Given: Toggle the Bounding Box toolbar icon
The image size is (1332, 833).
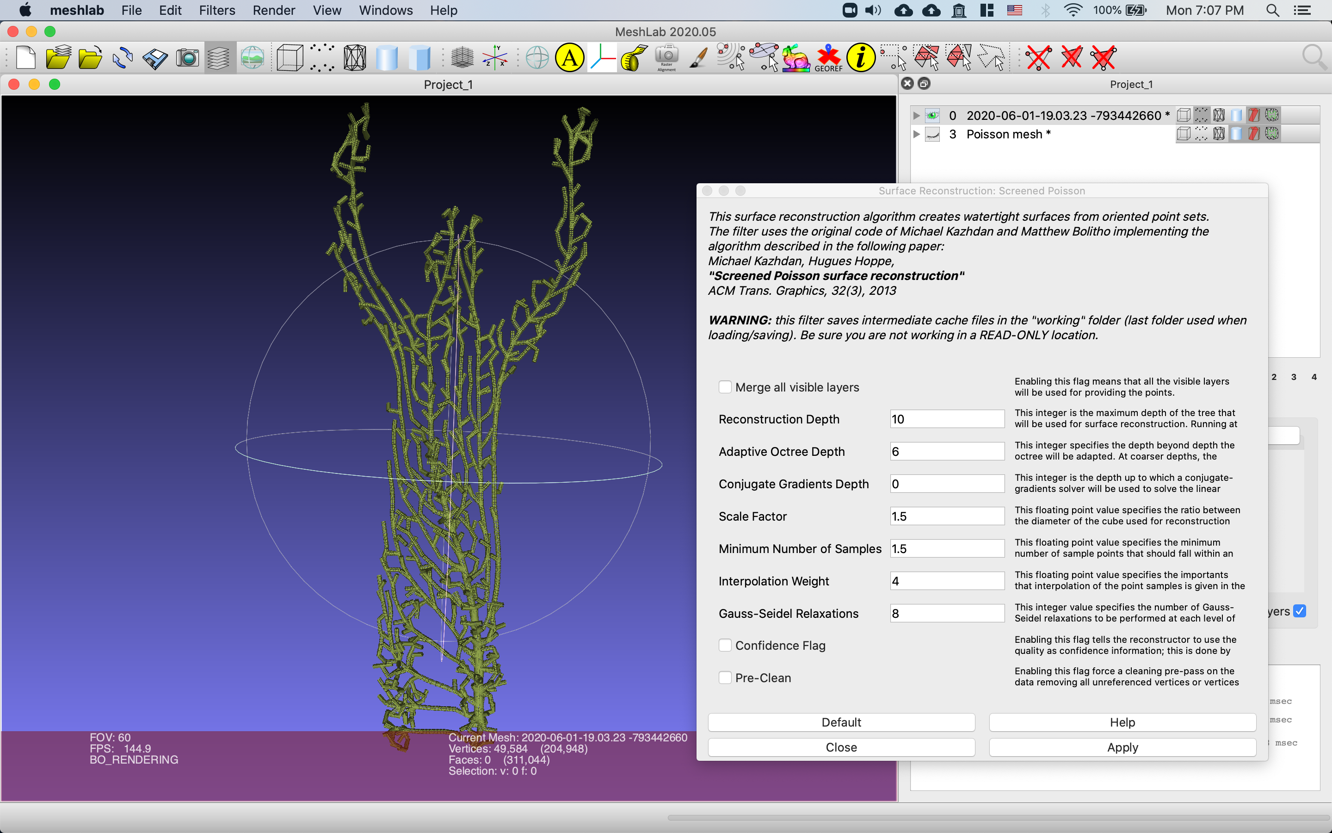Looking at the screenshot, I should click(x=290, y=57).
